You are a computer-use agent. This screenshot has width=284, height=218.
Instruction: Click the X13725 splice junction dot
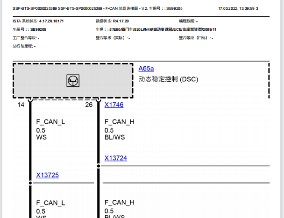click(30, 183)
